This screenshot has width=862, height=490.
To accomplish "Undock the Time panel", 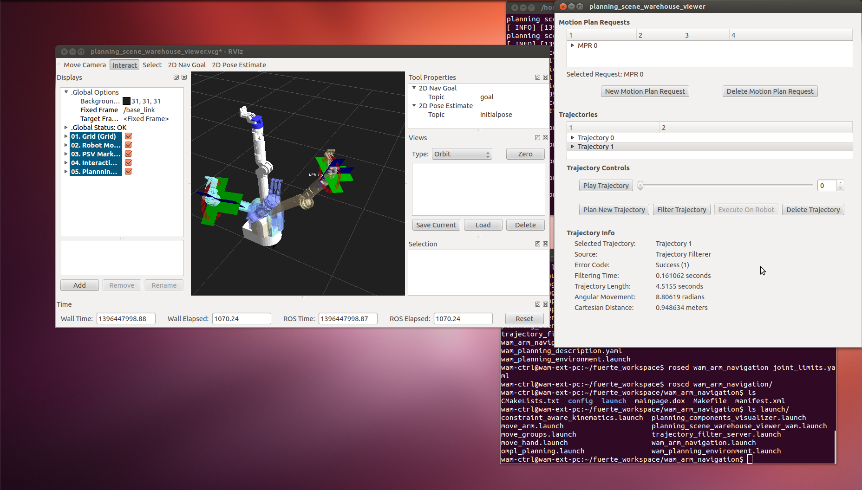I will [537, 304].
